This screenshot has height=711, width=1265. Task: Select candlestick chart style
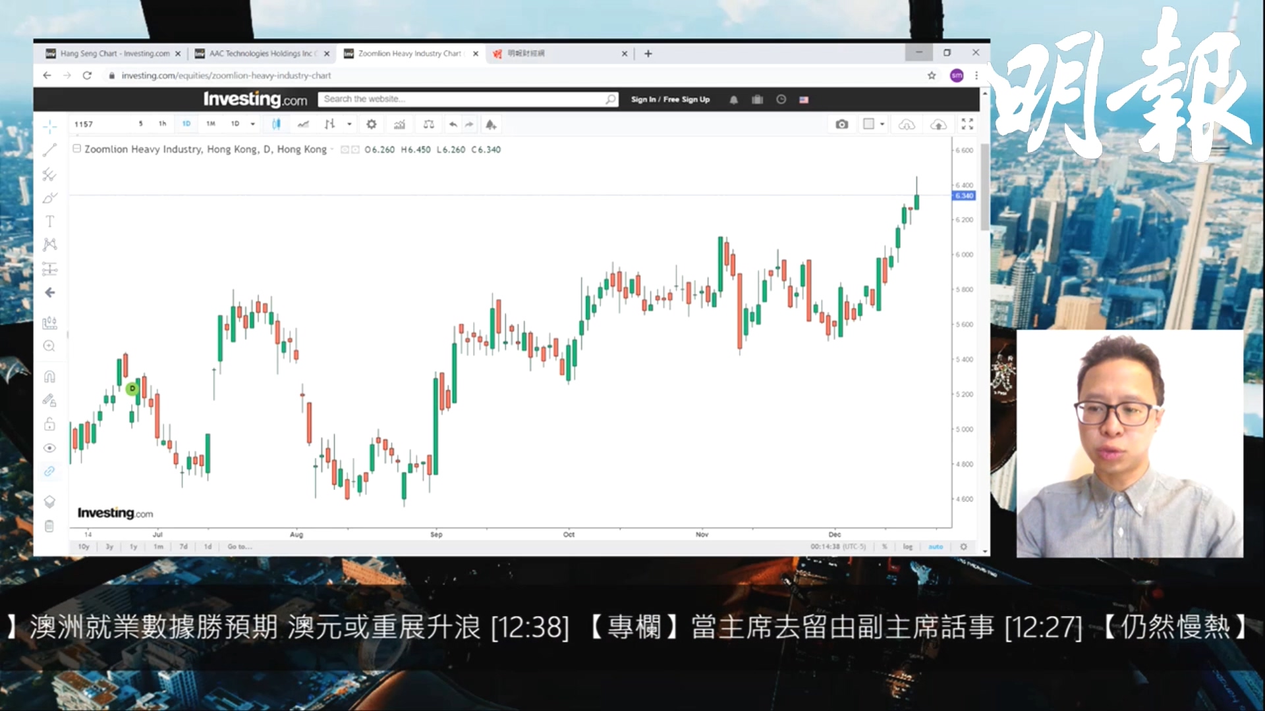276,124
